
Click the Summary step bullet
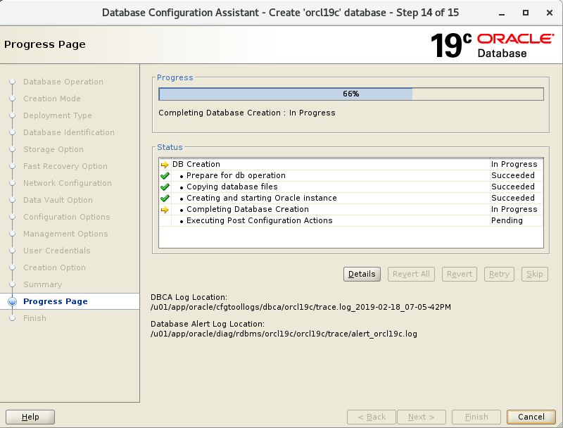tap(12, 284)
